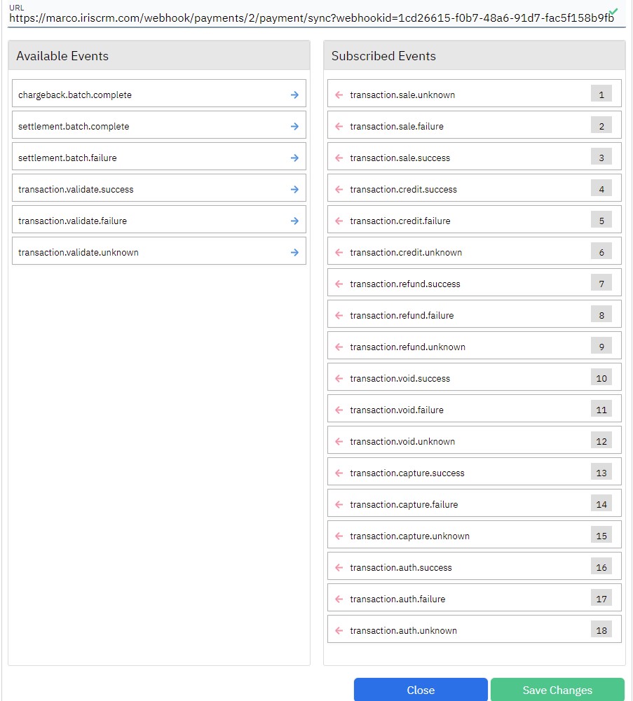Screen dimensions: 633x701
Task: Unsubscribe transaction.void.failure with its arrow icon
Action: (339, 409)
